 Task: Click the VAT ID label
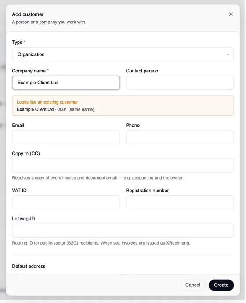[x=19, y=191]
